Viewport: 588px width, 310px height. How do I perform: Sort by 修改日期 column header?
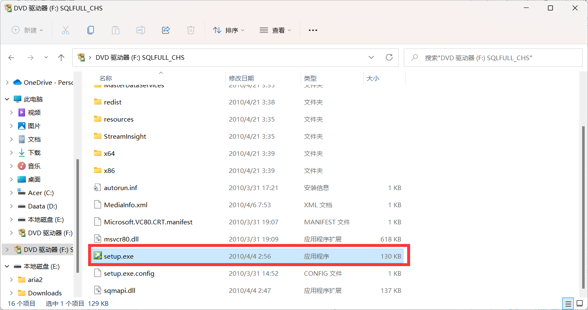coord(241,78)
